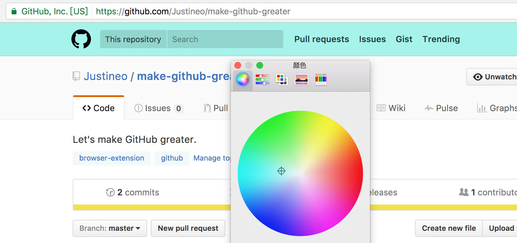Click the Unwatch button

point(492,77)
